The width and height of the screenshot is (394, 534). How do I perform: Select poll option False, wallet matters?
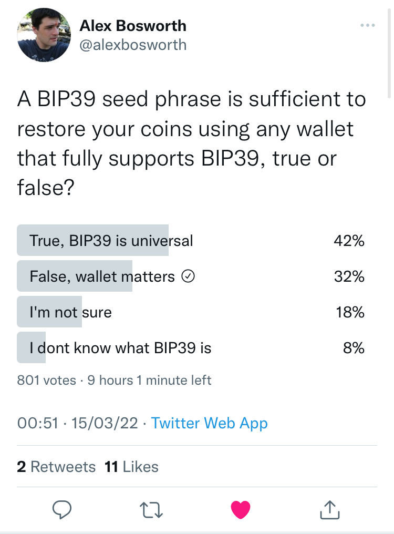coord(191,276)
